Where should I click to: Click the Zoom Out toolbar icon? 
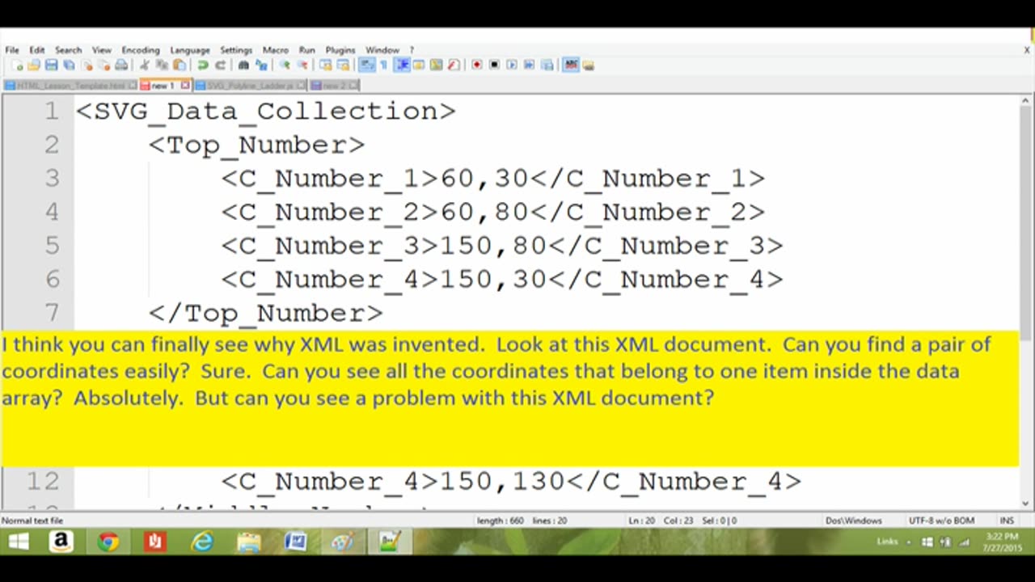pyautogui.click(x=302, y=65)
